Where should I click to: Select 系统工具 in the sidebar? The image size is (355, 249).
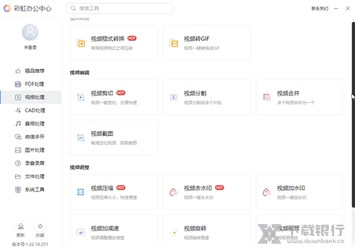point(31,190)
